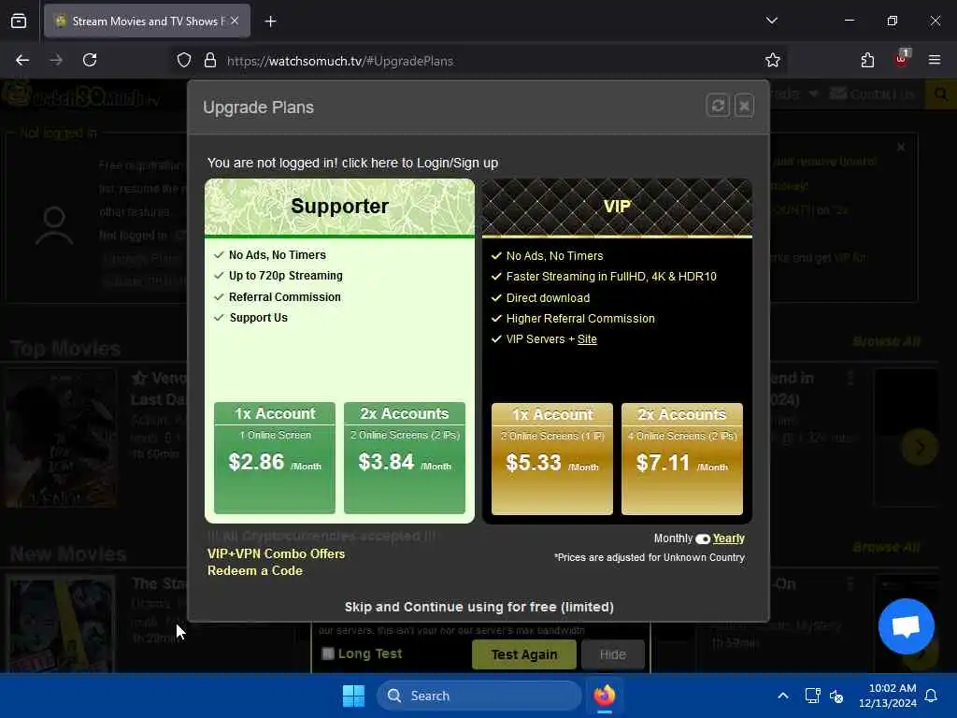Click 'Up to 720p Streaming' feature text

pyautogui.click(x=286, y=276)
